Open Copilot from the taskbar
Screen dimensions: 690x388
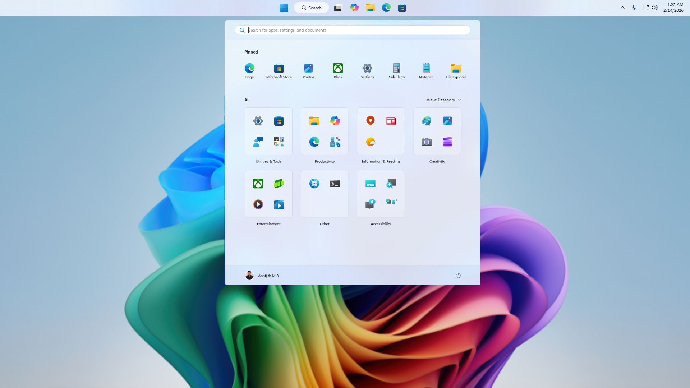coord(354,8)
